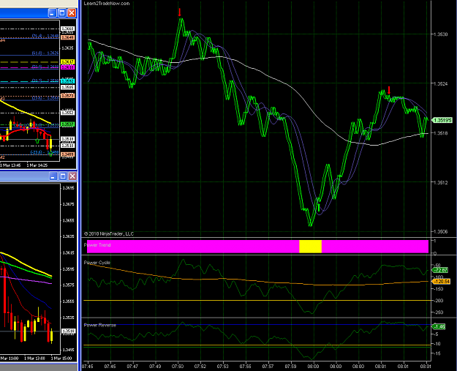Viewport: 457px width, 371px height.
Task: Click the 07:59 time axis label
Action: pos(290,366)
